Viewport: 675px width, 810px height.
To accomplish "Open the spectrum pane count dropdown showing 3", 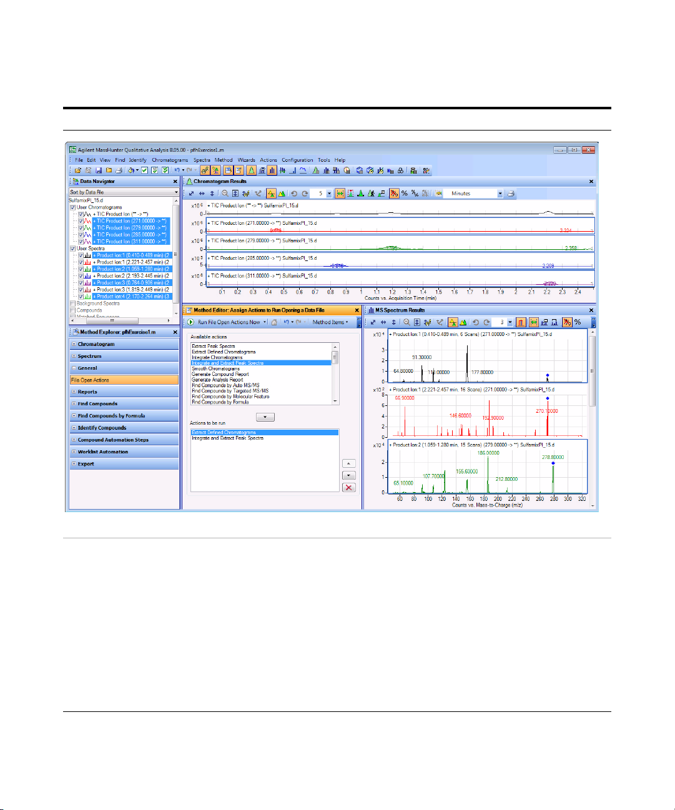I will click(510, 322).
